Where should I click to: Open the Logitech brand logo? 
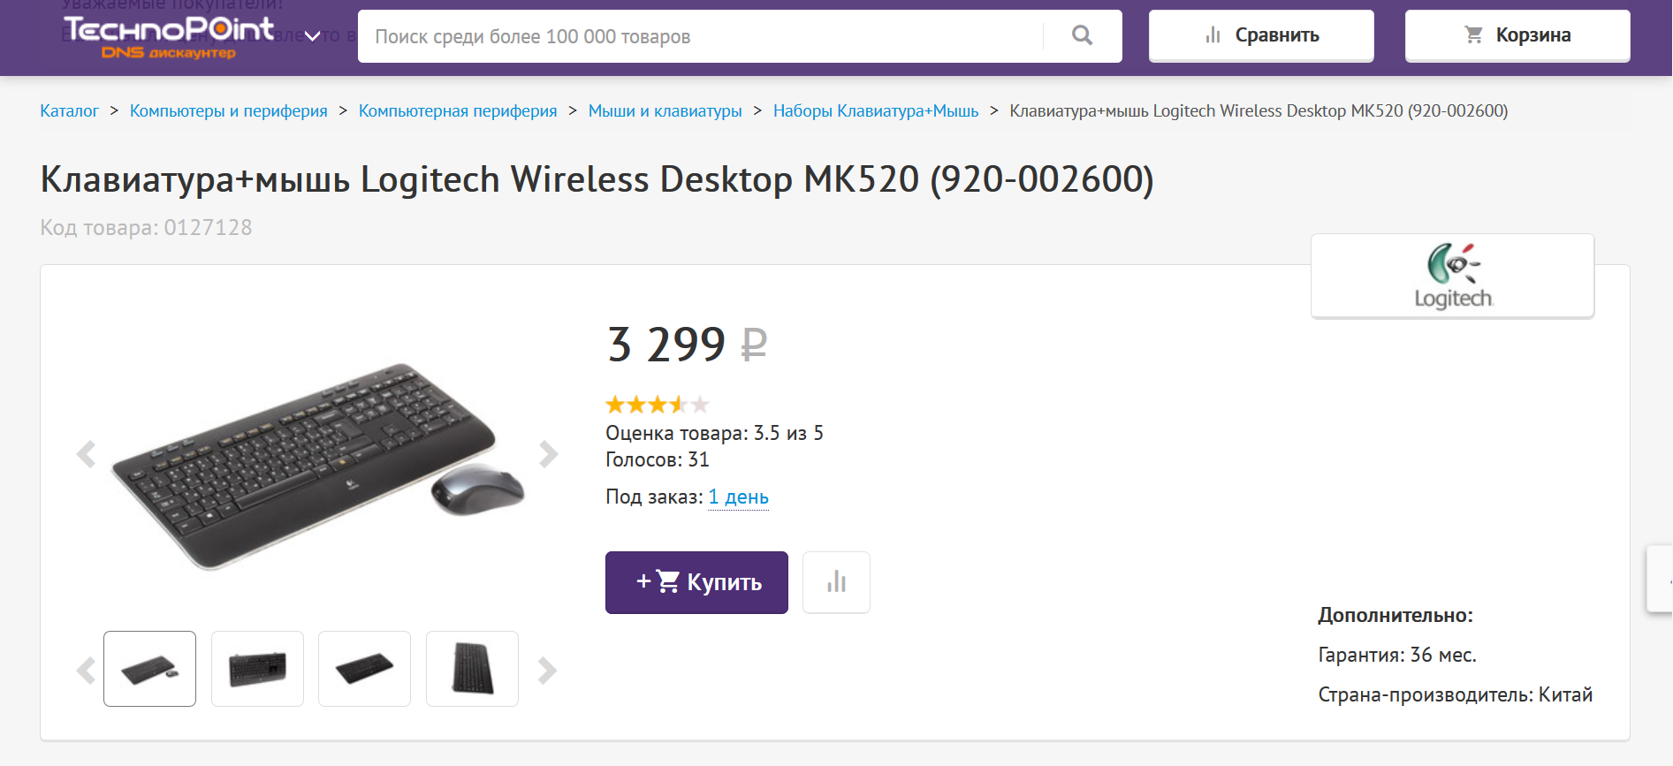[x=1452, y=276]
